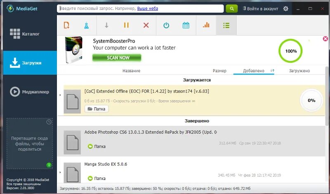Open settings via the gear icon
This screenshot has height=194, width=330.
point(285,9)
